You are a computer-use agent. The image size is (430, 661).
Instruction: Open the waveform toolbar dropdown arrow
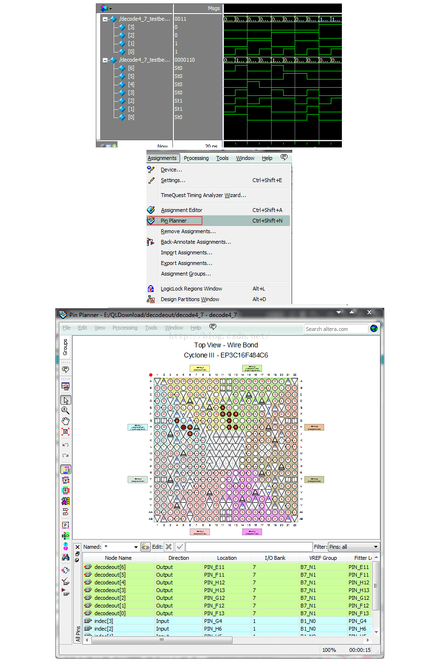coord(110,9)
